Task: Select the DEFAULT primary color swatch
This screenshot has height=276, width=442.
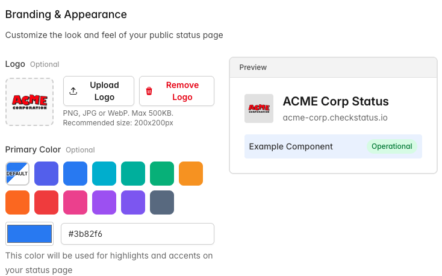Action: tap(17, 174)
